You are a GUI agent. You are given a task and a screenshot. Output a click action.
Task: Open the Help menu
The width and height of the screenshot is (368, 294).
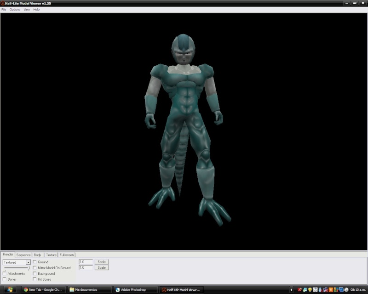[36, 10]
